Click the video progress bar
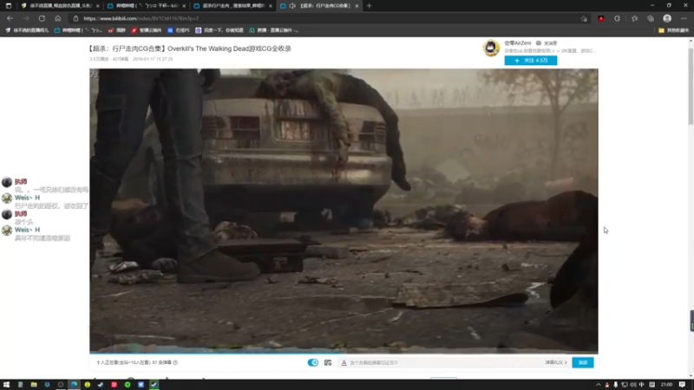This screenshot has width=694, height=390. [x=344, y=353]
